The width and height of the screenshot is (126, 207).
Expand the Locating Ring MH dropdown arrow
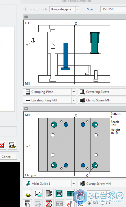[74, 100]
